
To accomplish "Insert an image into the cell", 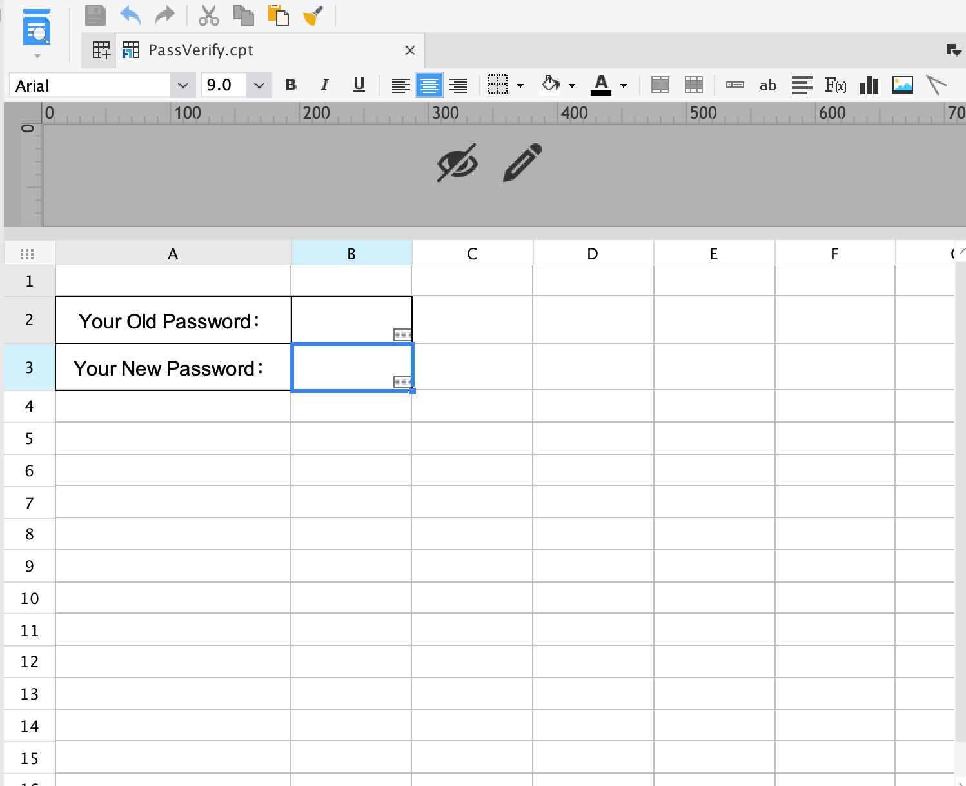I will tap(903, 85).
